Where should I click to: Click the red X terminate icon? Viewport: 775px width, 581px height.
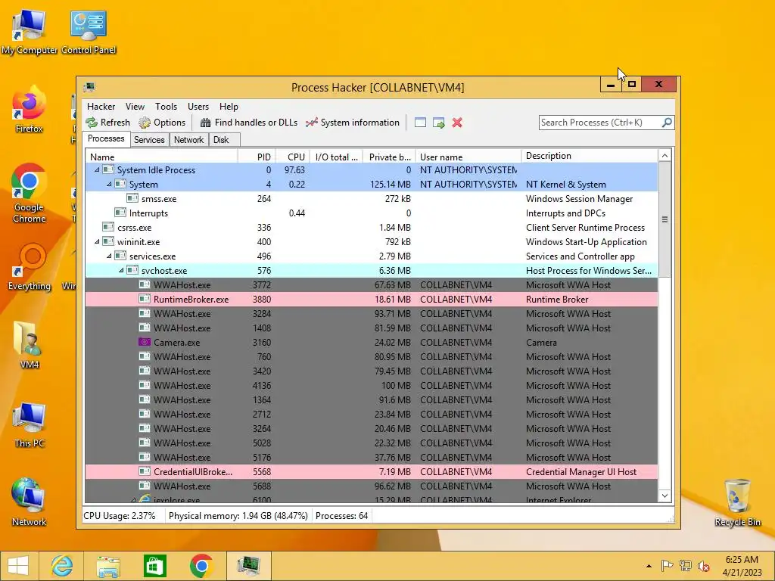click(457, 123)
